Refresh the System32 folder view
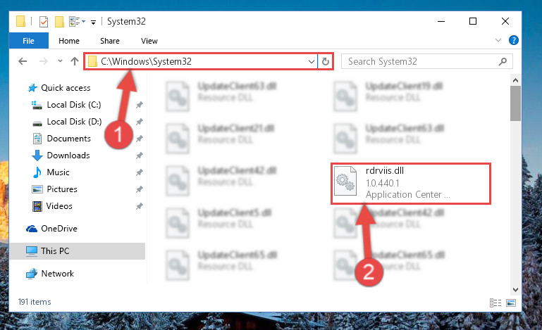 point(325,61)
